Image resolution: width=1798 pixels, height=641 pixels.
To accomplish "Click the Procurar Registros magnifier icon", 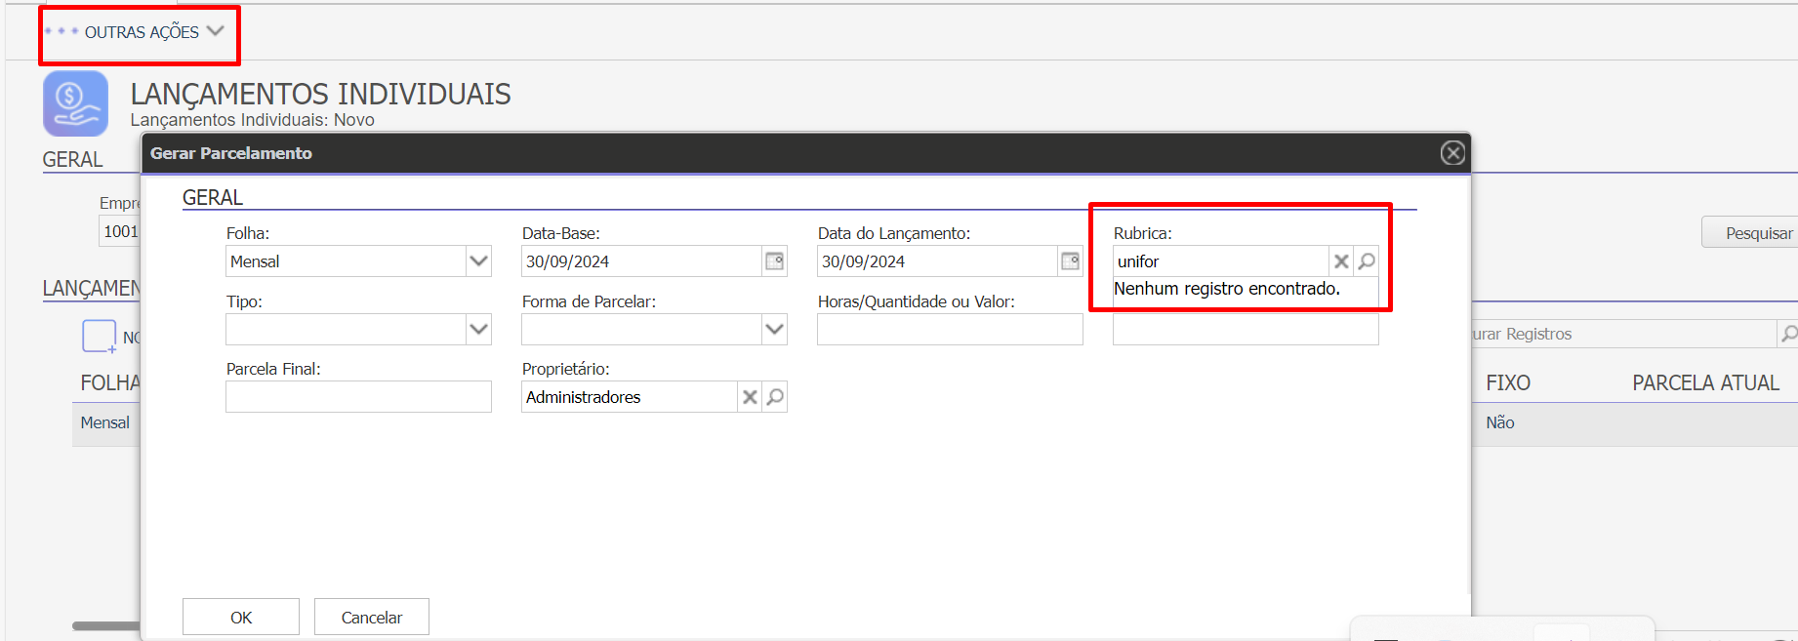I will click(x=1788, y=334).
